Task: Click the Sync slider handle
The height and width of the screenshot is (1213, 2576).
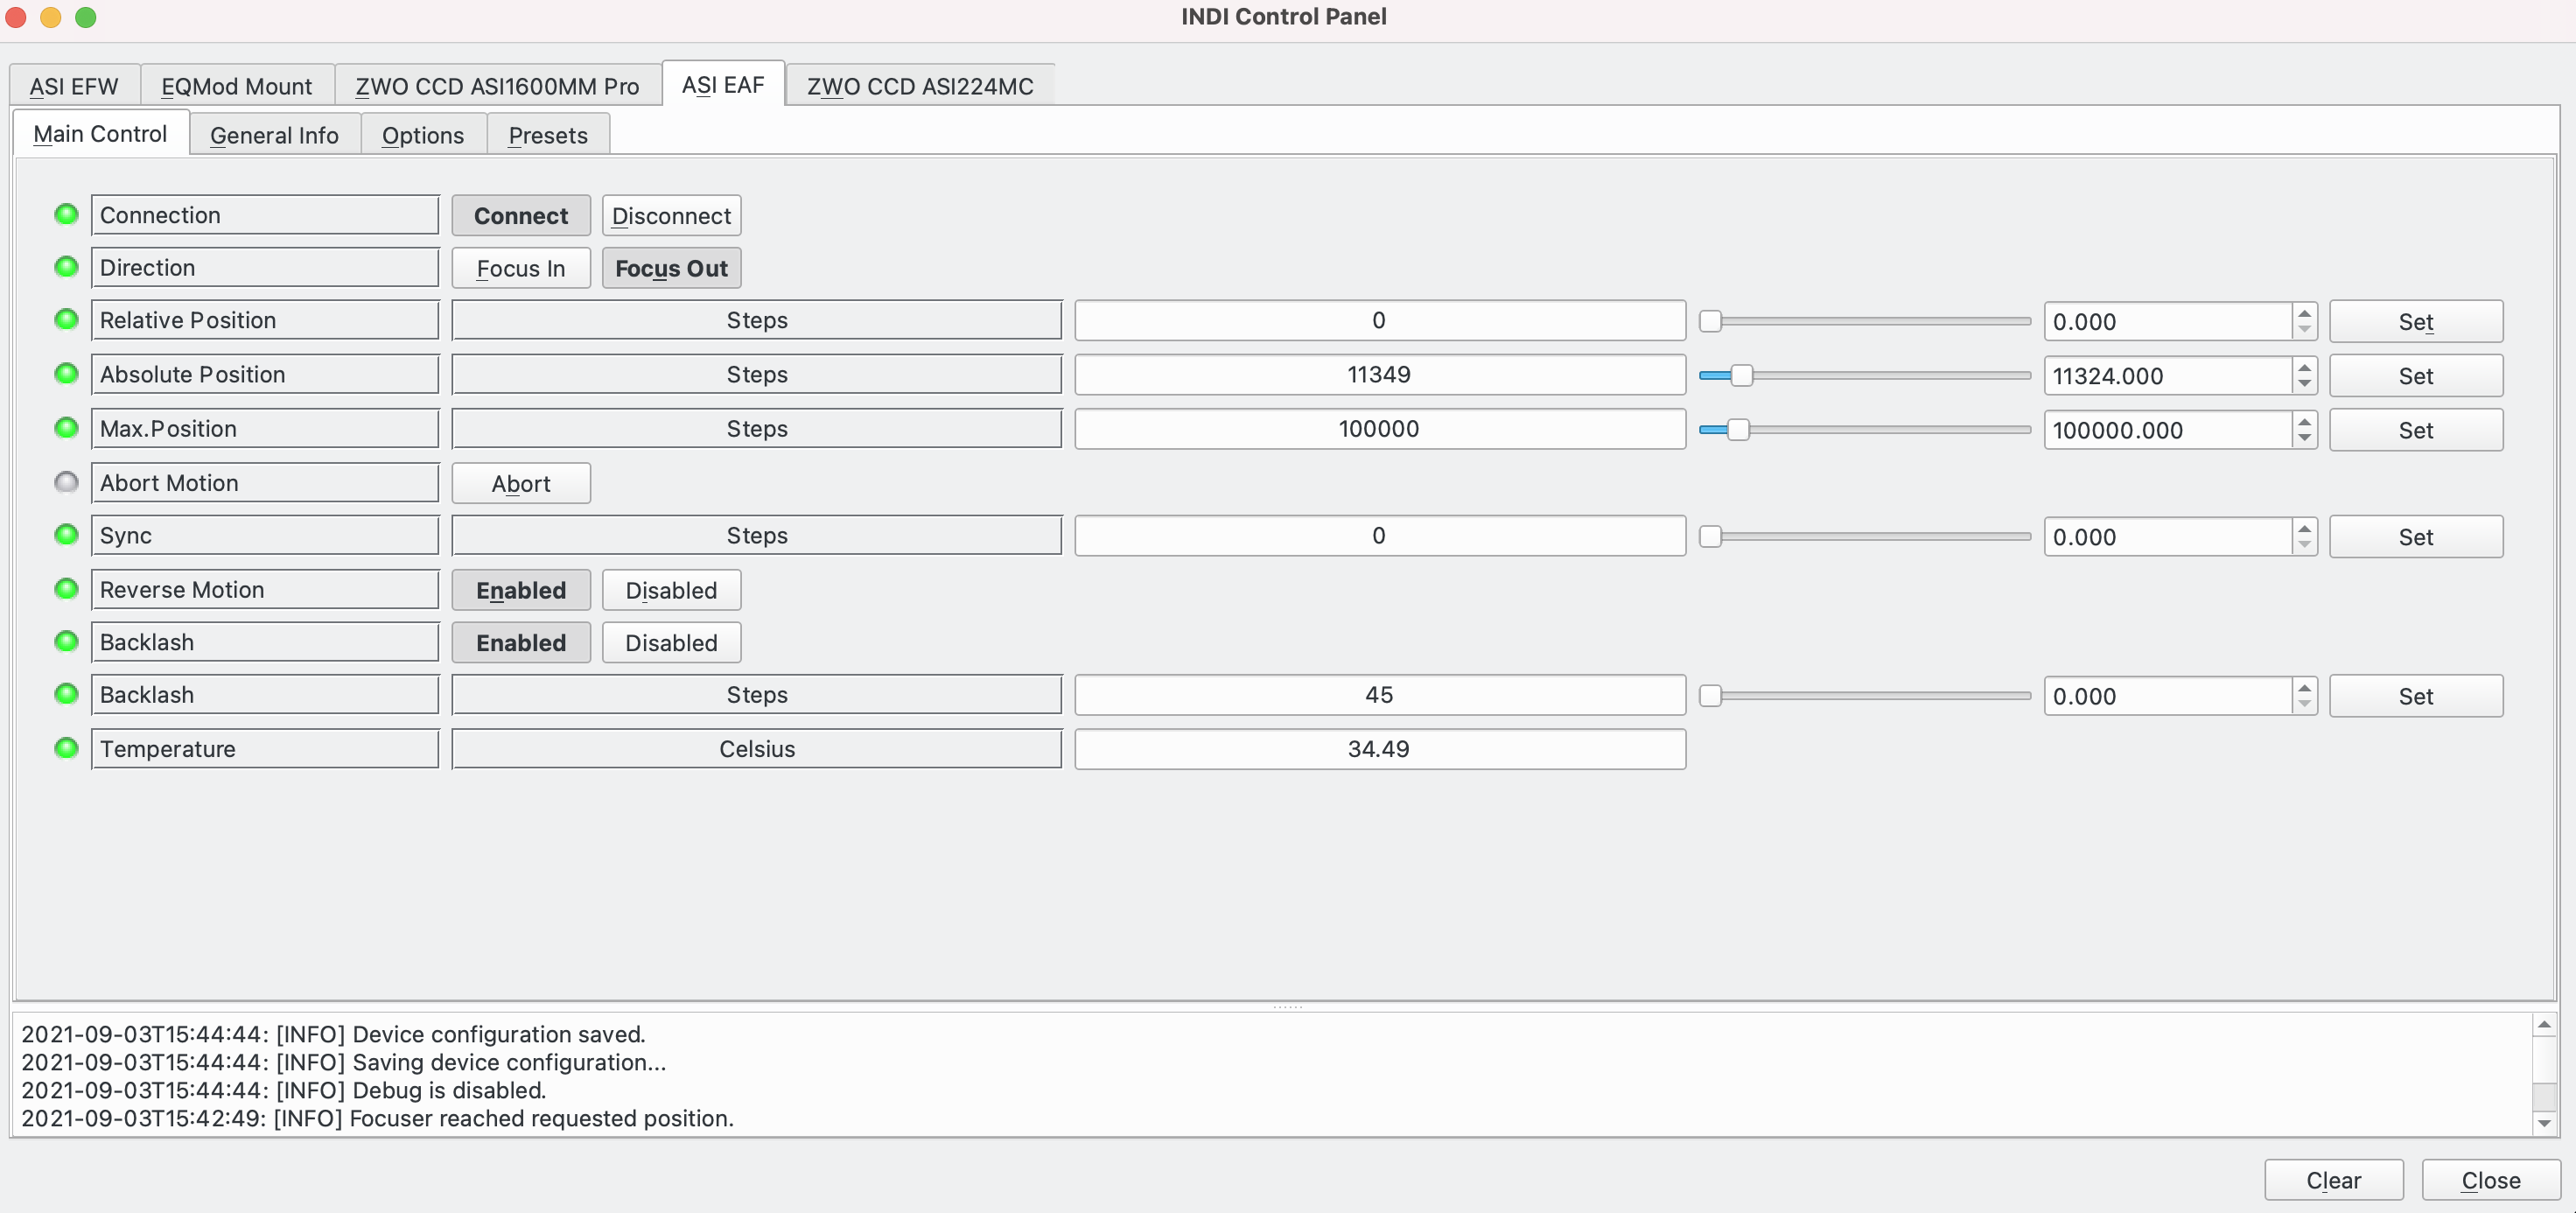Action: (x=1711, y=536)
